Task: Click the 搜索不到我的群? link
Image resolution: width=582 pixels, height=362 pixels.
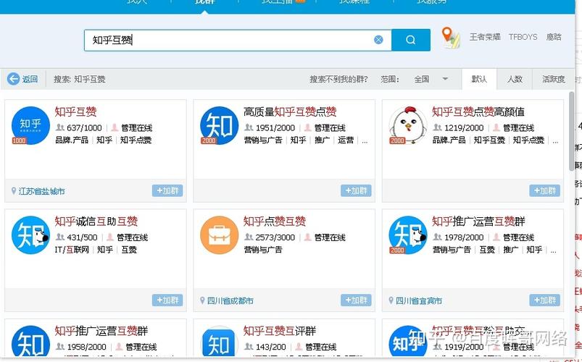Action: (338, 79)
